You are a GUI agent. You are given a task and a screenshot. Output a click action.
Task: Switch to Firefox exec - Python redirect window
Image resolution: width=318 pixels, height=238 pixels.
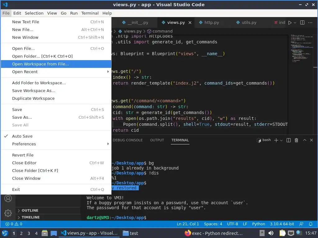click(x=213, y=233)
